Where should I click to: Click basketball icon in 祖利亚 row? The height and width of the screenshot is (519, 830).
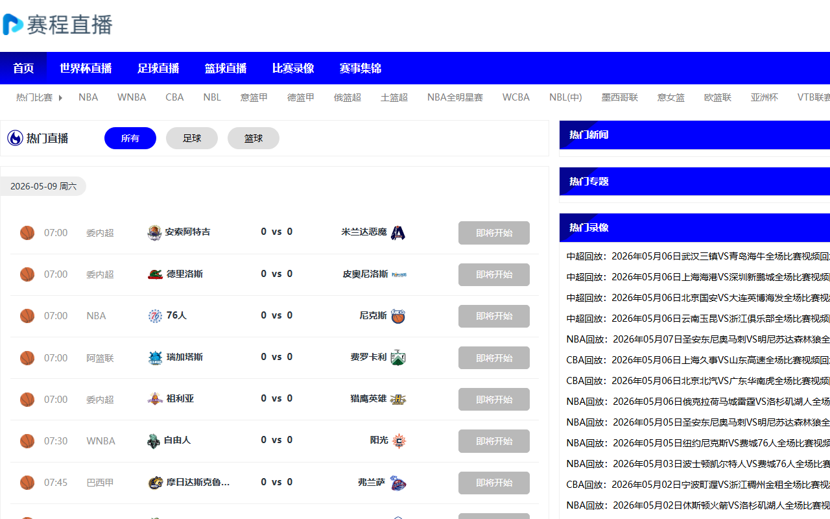27,400
